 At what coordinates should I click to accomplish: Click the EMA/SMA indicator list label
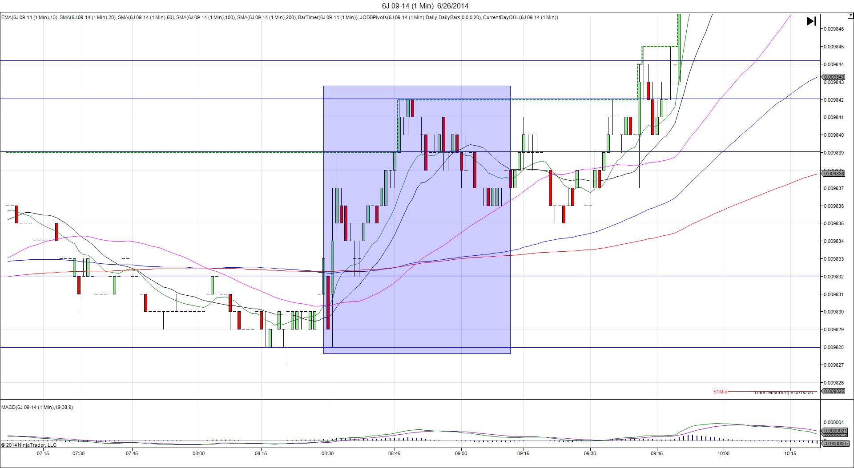pyautogui.click(x=279, y=17)
